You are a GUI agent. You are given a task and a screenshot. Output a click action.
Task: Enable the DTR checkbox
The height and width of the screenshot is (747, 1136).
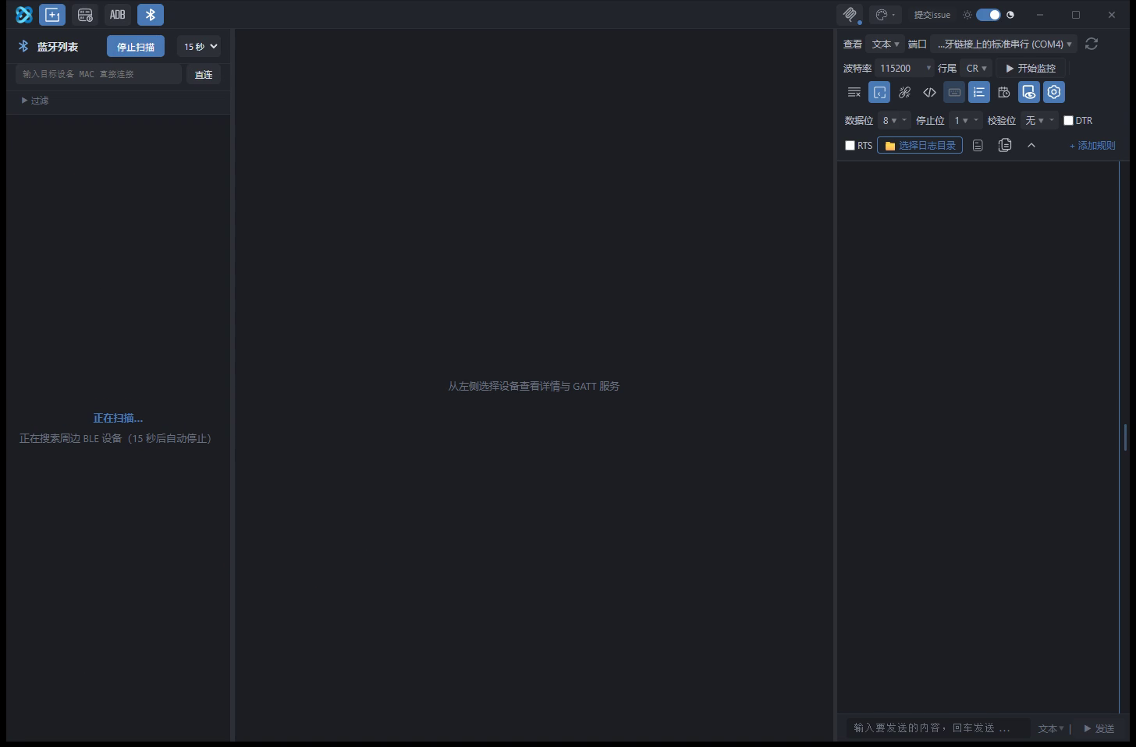(x=1068, y=121)
